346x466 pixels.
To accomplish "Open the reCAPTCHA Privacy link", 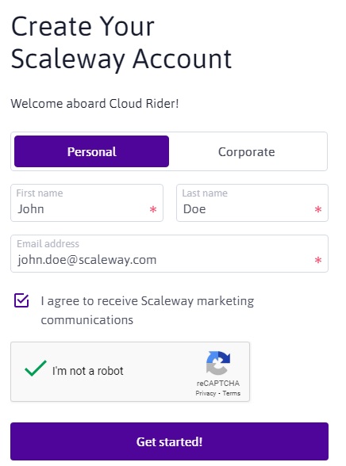I will [x=206, y=393].
